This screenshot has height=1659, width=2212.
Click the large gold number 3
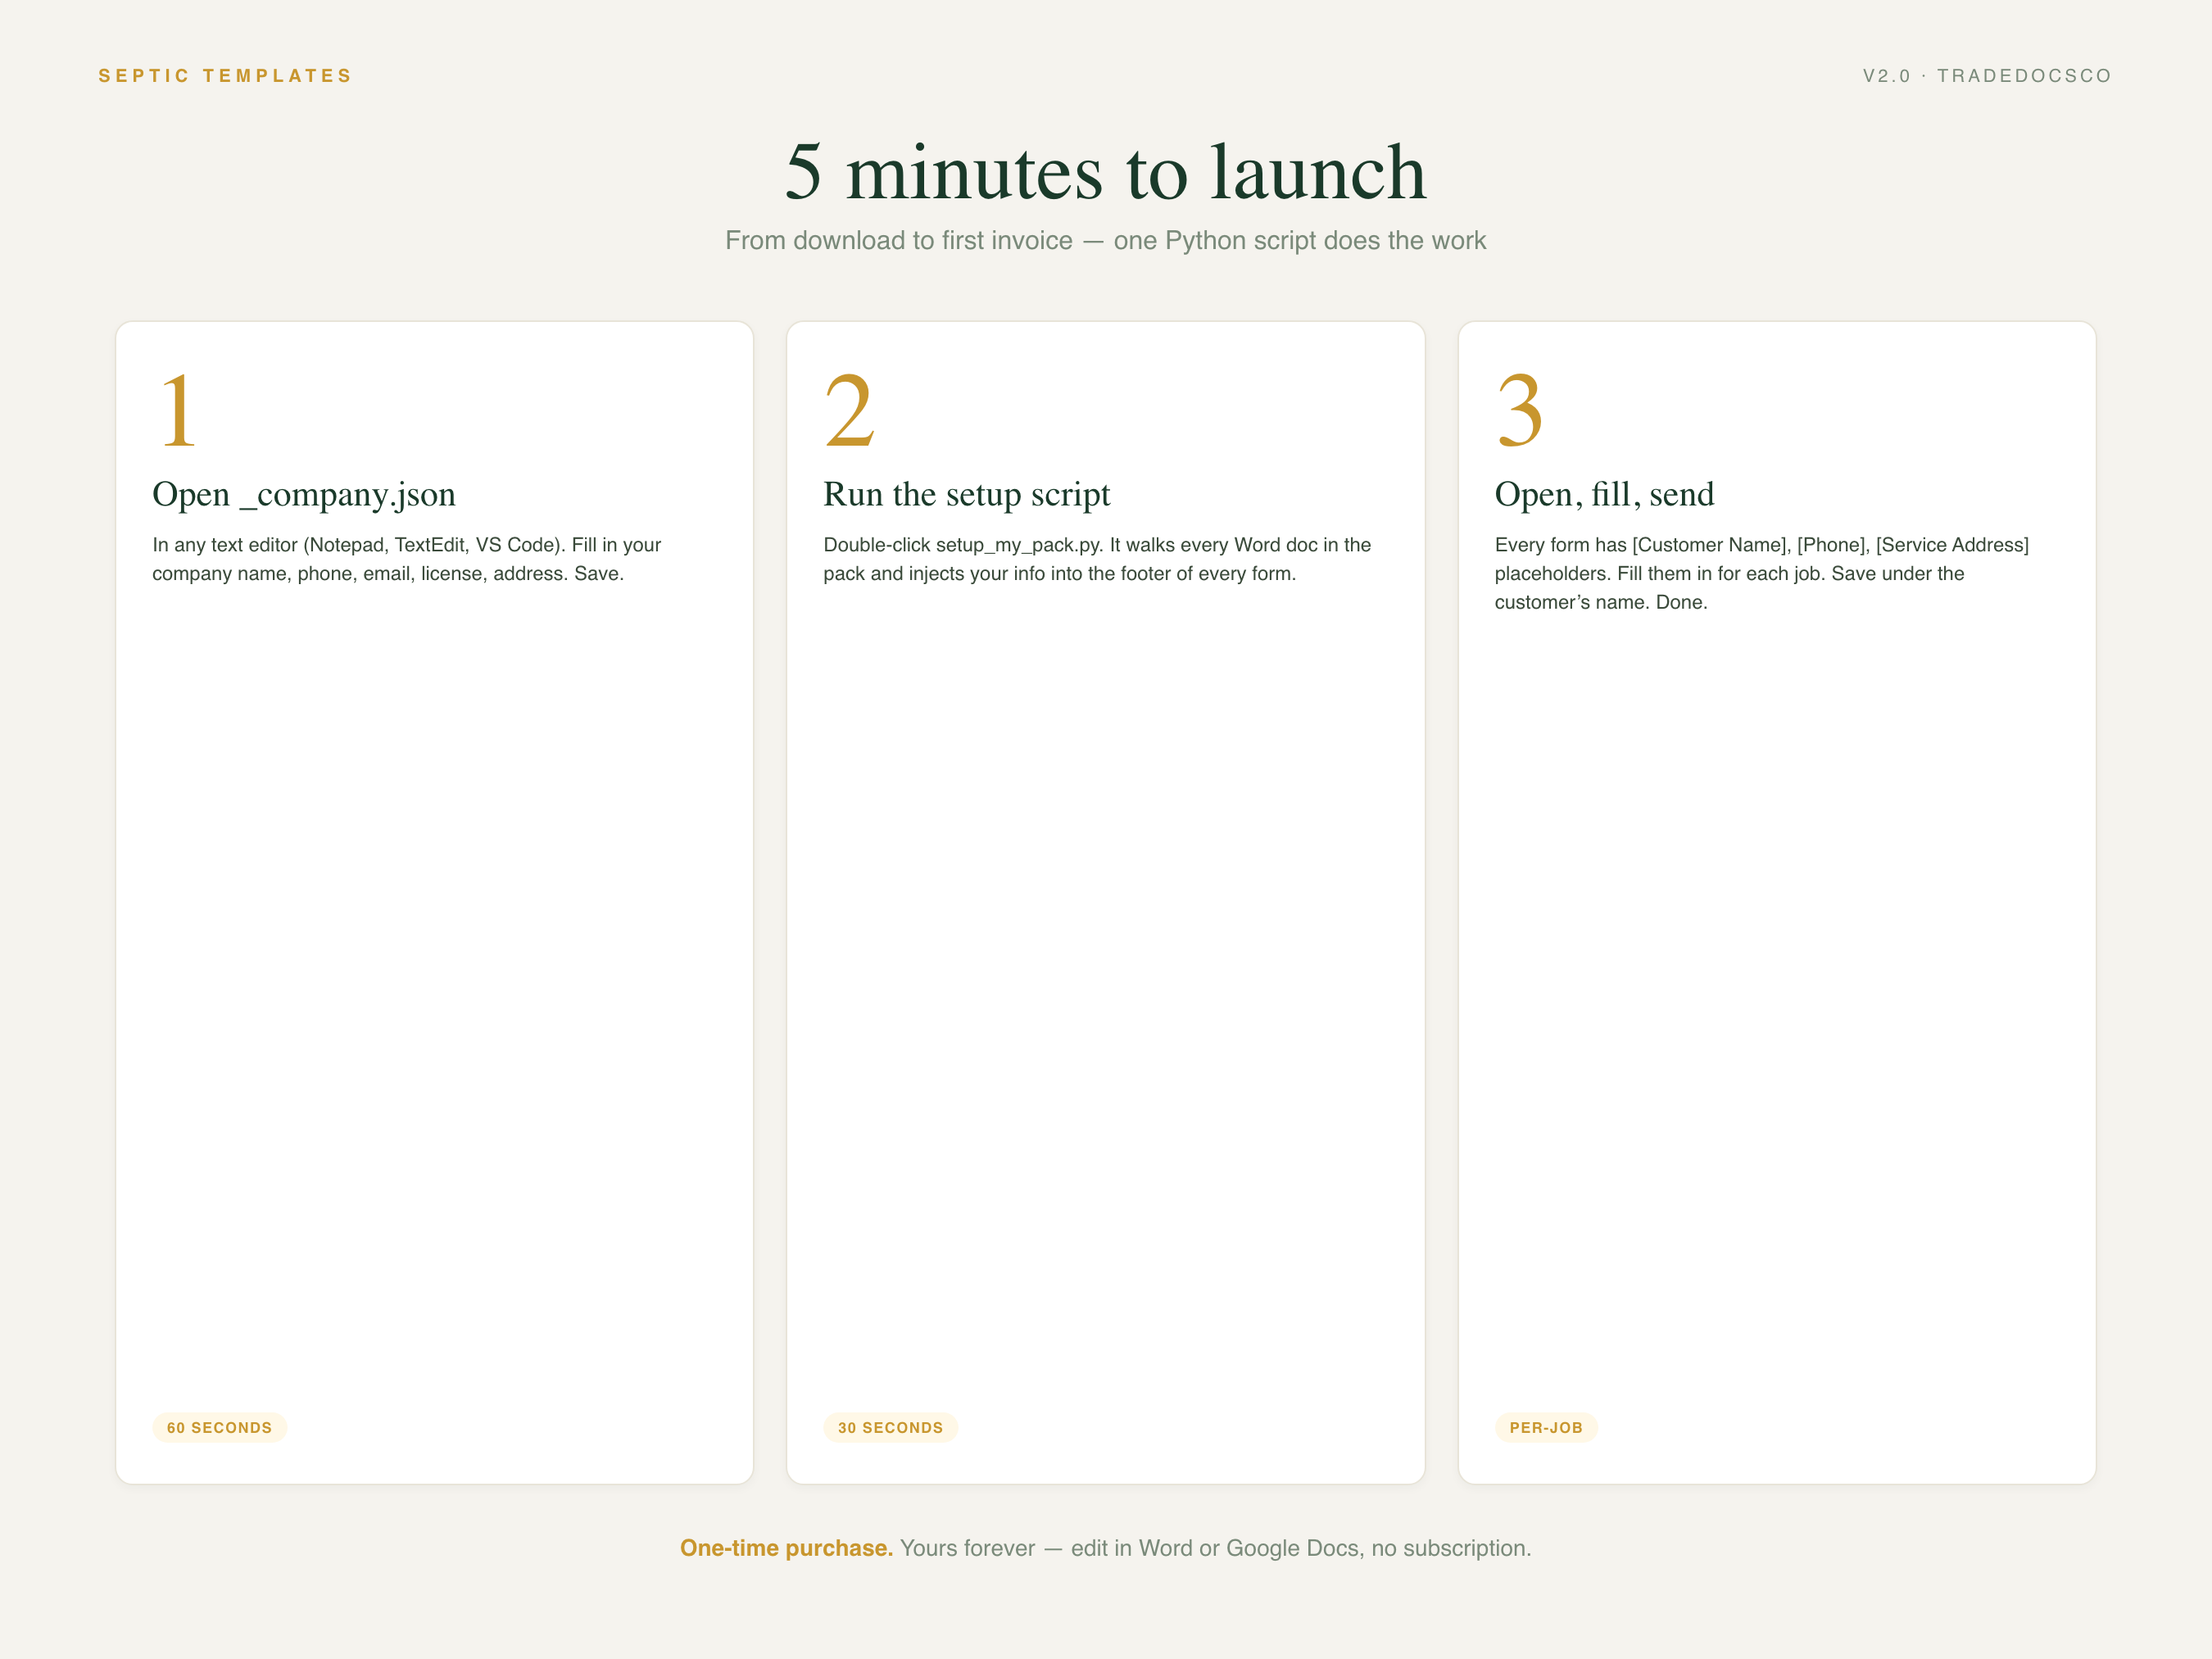click(1520, 410)
